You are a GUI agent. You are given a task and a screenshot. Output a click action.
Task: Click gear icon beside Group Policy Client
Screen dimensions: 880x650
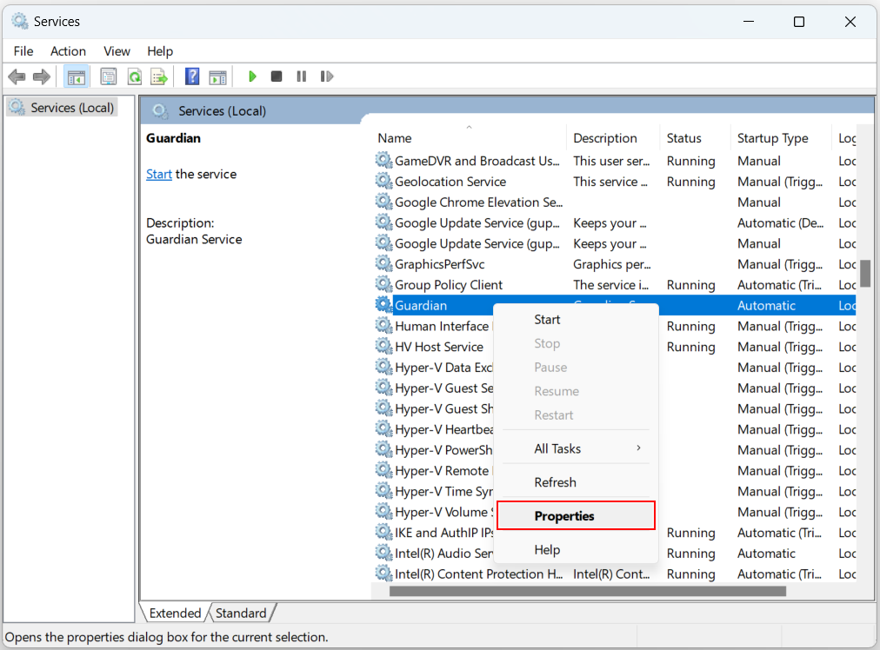pos(383,284)
